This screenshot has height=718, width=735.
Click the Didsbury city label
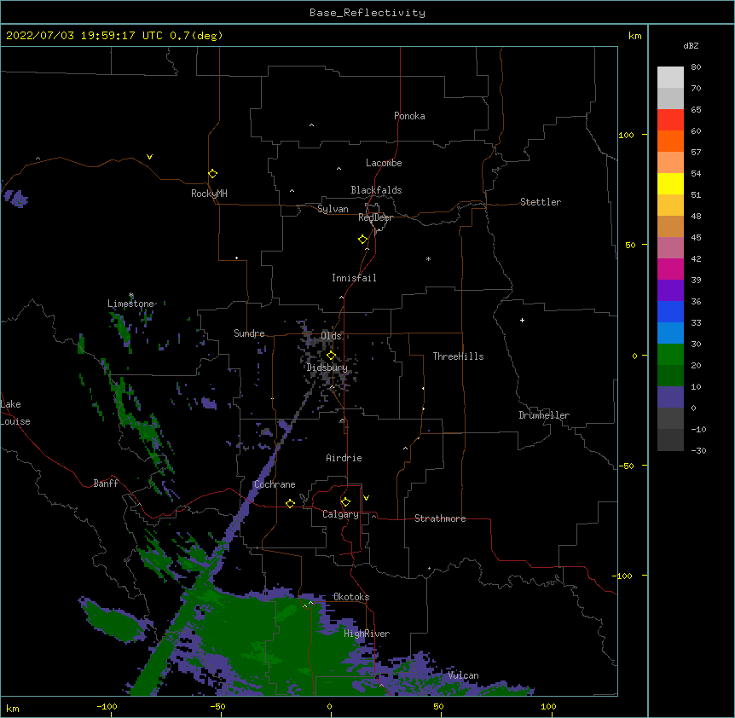[327, 368]
